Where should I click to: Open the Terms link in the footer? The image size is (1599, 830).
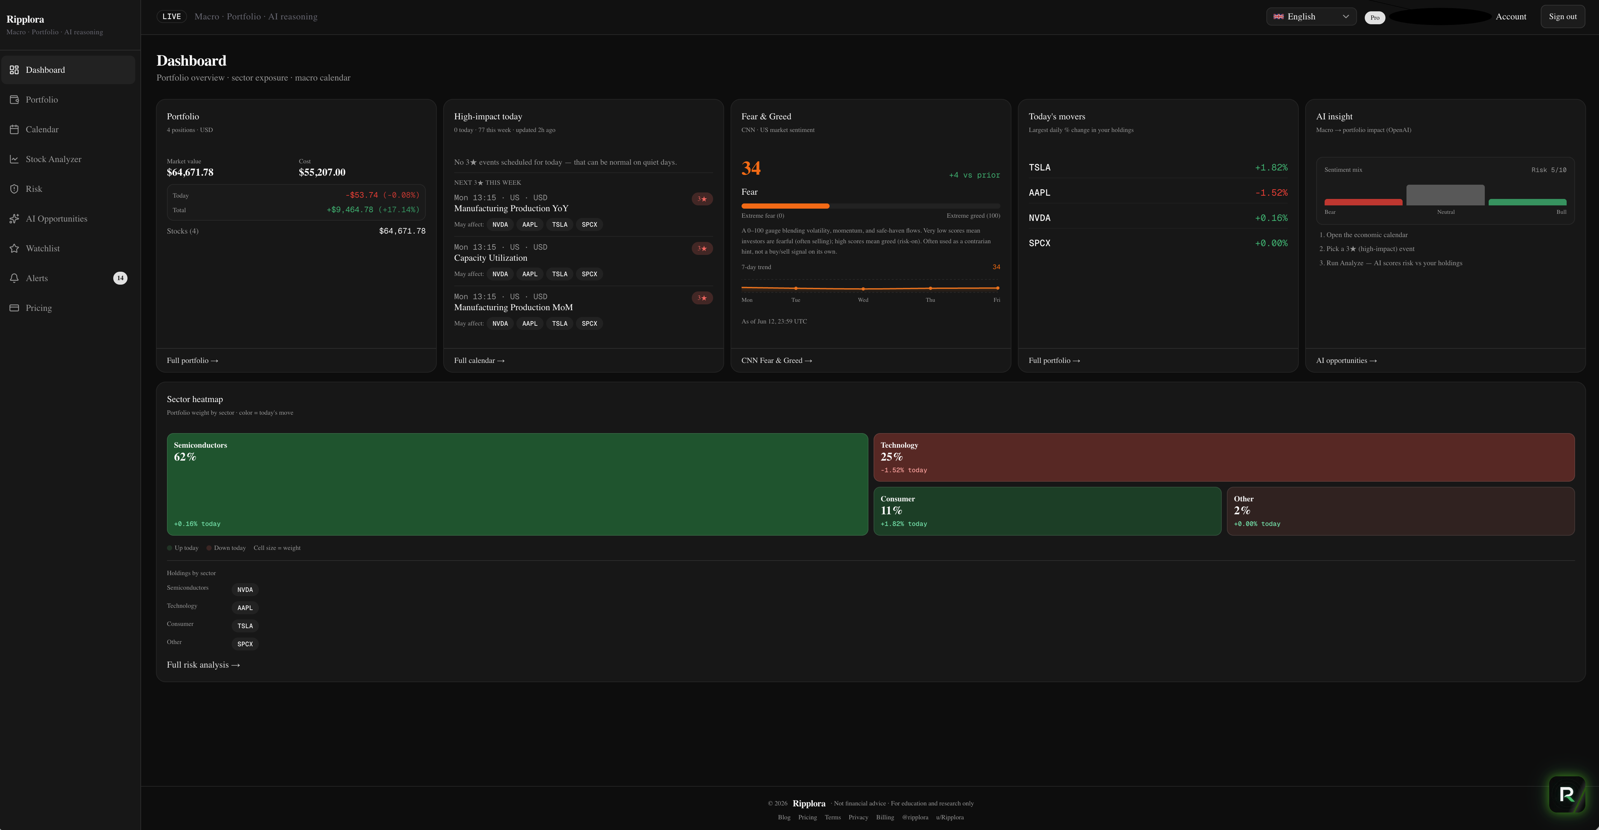[x=833, y=818]
